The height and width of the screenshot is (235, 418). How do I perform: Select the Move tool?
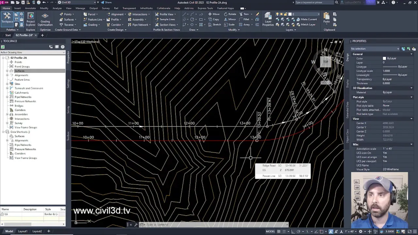[x=214, y=14]
